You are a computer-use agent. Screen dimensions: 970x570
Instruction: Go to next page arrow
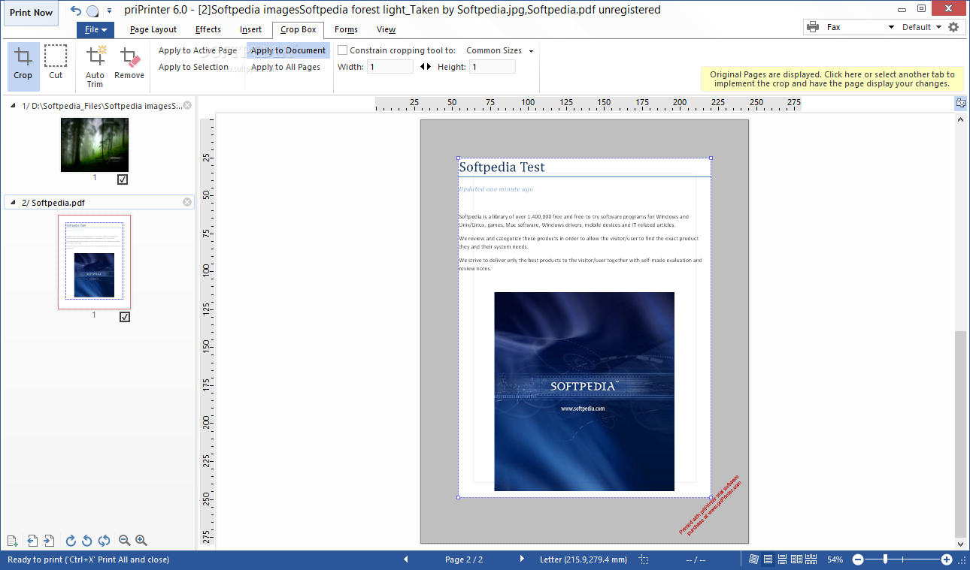click(523, 559)
